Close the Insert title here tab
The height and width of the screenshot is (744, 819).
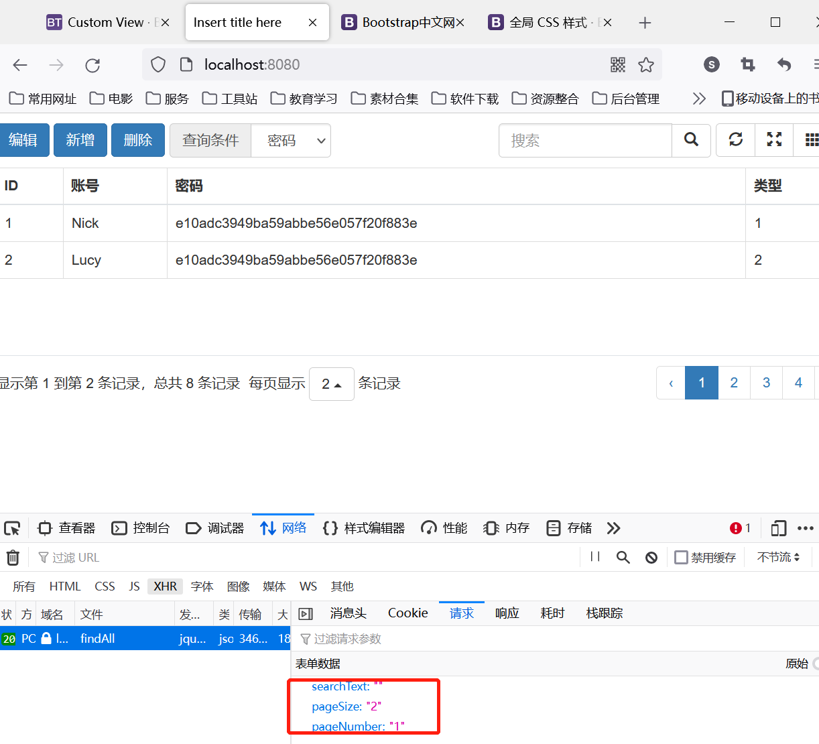coord(312,23)
